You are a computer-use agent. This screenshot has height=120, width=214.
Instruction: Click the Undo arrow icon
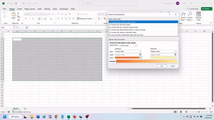point(4,13)
